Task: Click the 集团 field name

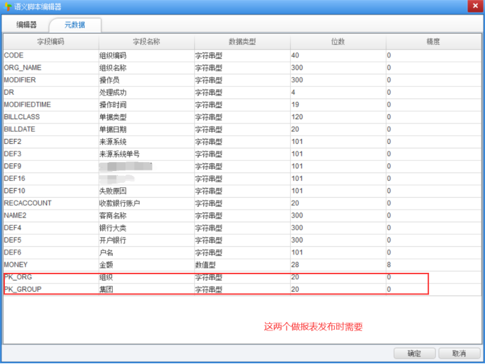Action: 106,290
